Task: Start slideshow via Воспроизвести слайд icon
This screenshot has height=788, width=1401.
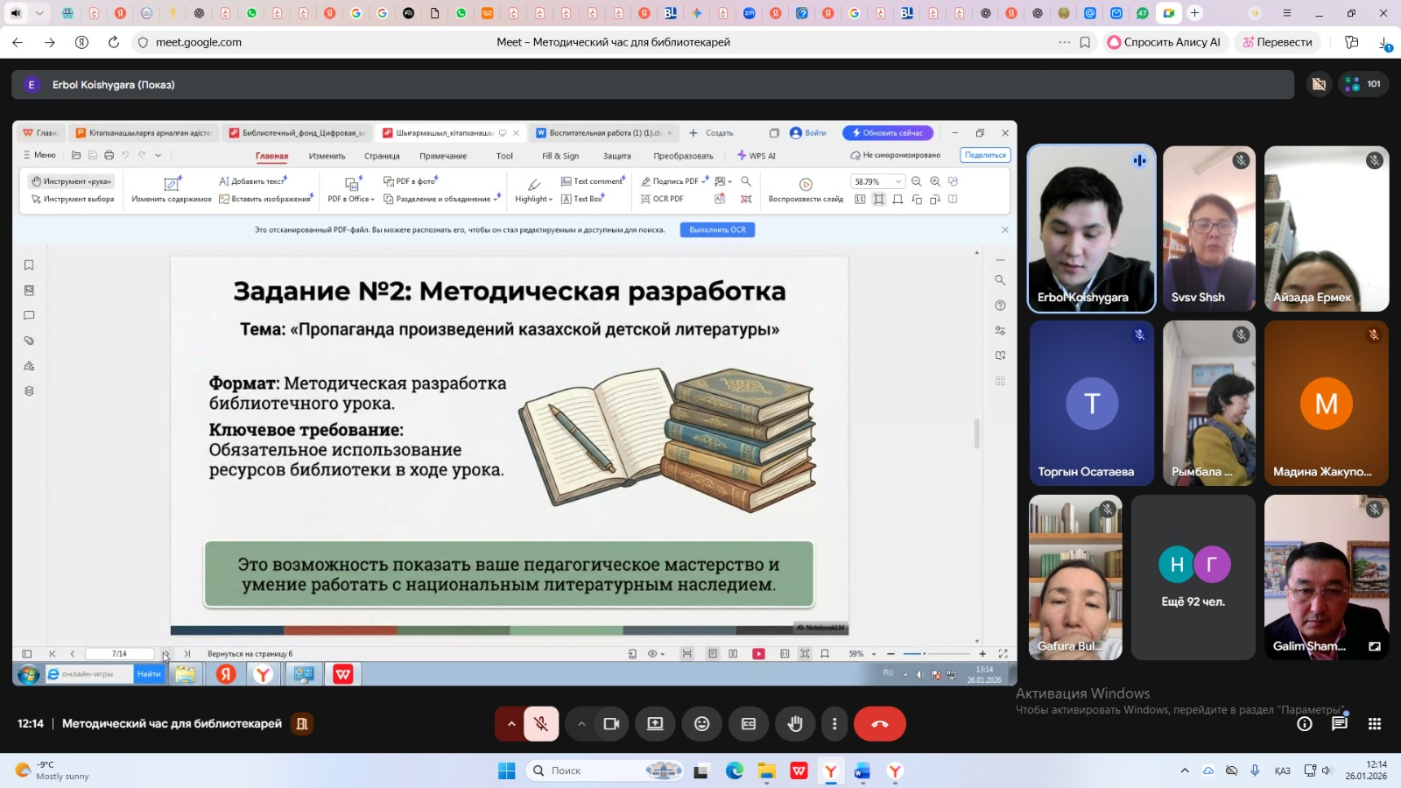Action: [804, 185]
